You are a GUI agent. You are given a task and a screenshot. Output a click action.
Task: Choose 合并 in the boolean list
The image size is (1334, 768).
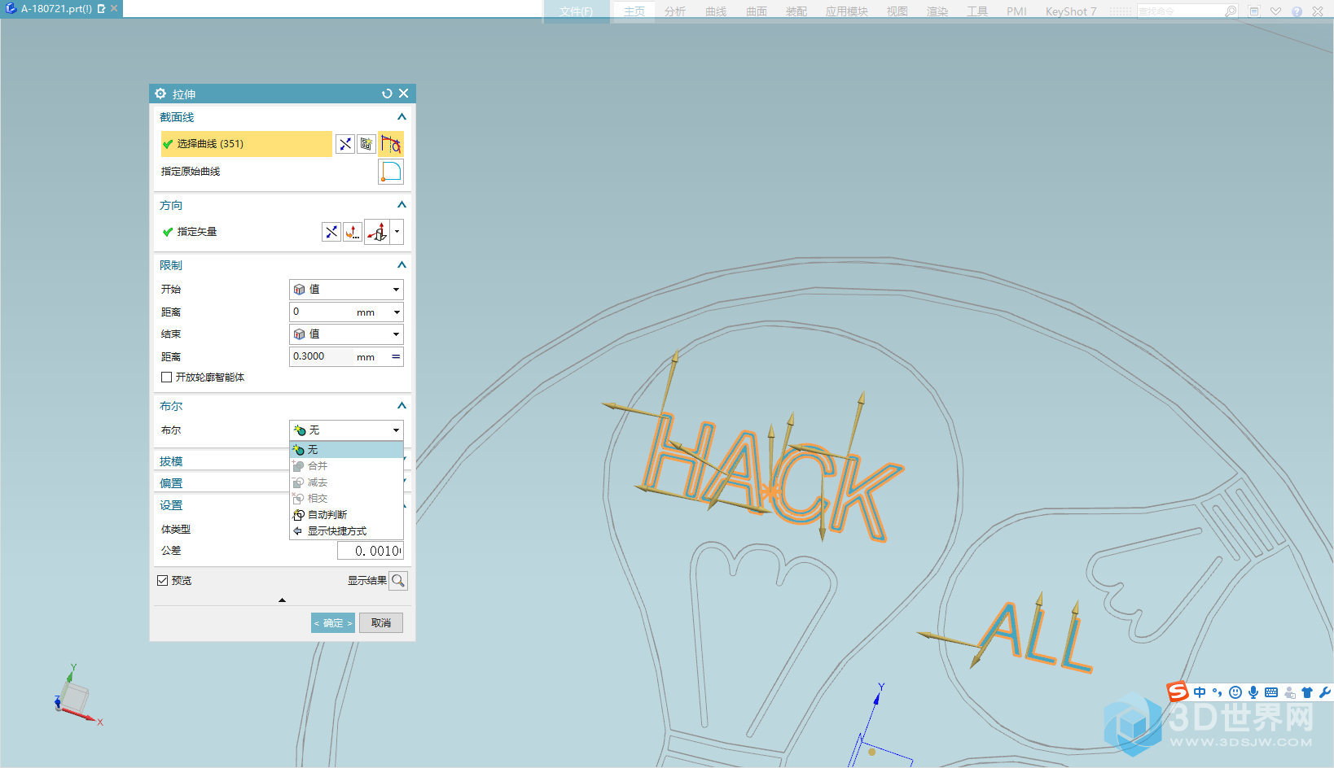[347, 466]
